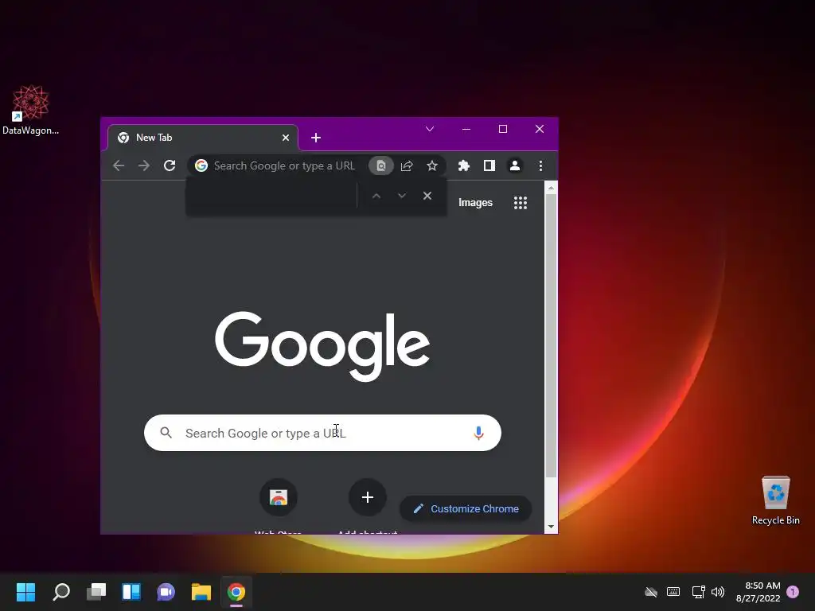Click the Chrome taskbar icon
Viewport: 815px width, 611px height.
coord(236,592)
